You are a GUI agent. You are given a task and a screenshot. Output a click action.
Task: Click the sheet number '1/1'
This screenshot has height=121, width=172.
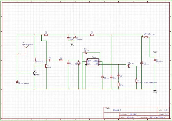tap(167, 114)
